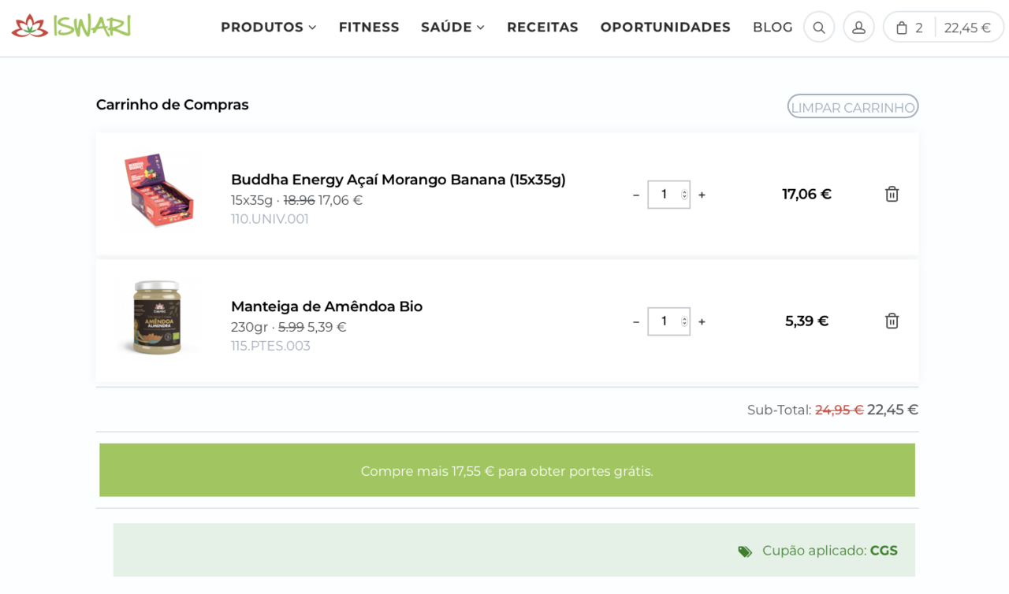
Task: Open the Buddha Energy Açaí product link
Action: [x=398, y=180]
